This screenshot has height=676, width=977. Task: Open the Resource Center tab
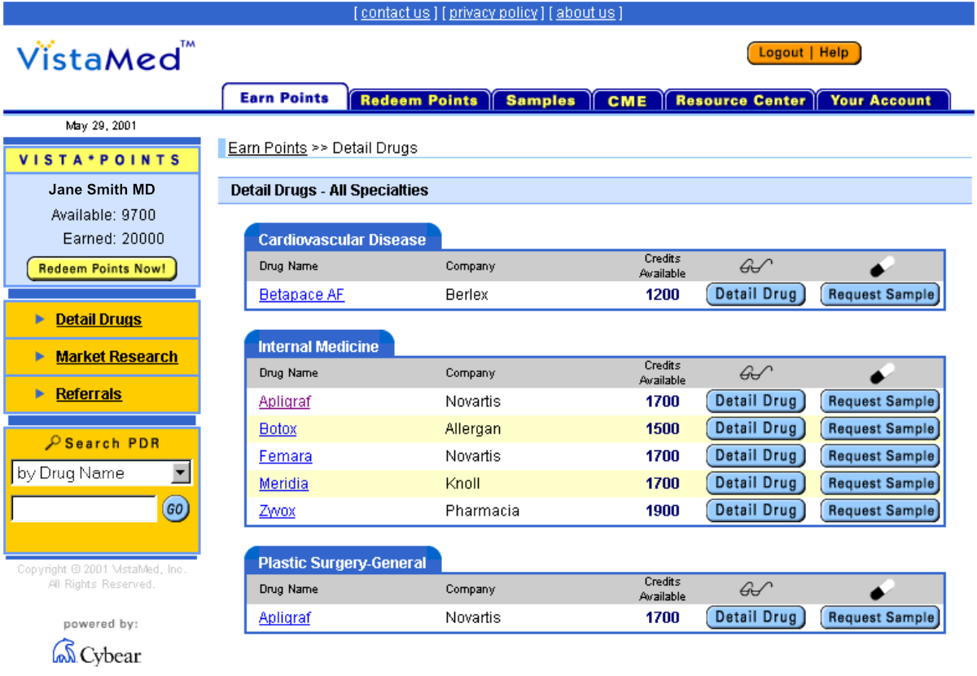pos(740,100)
